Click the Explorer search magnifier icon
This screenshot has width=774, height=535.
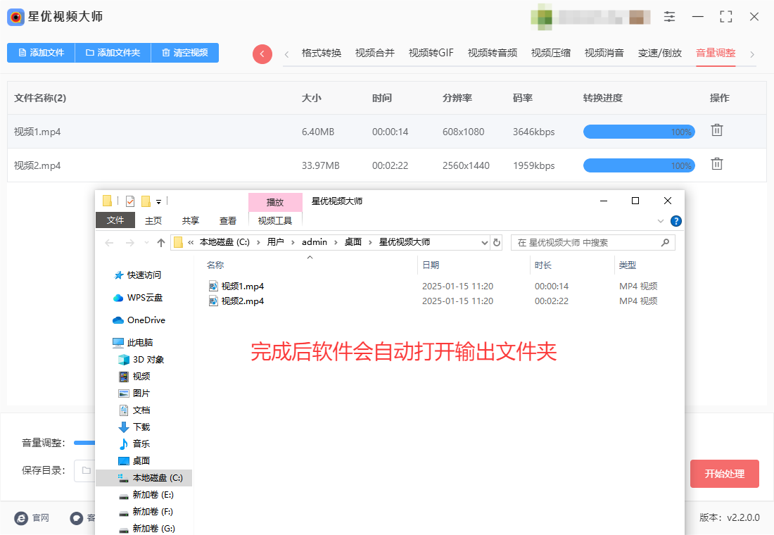[666, 242]
